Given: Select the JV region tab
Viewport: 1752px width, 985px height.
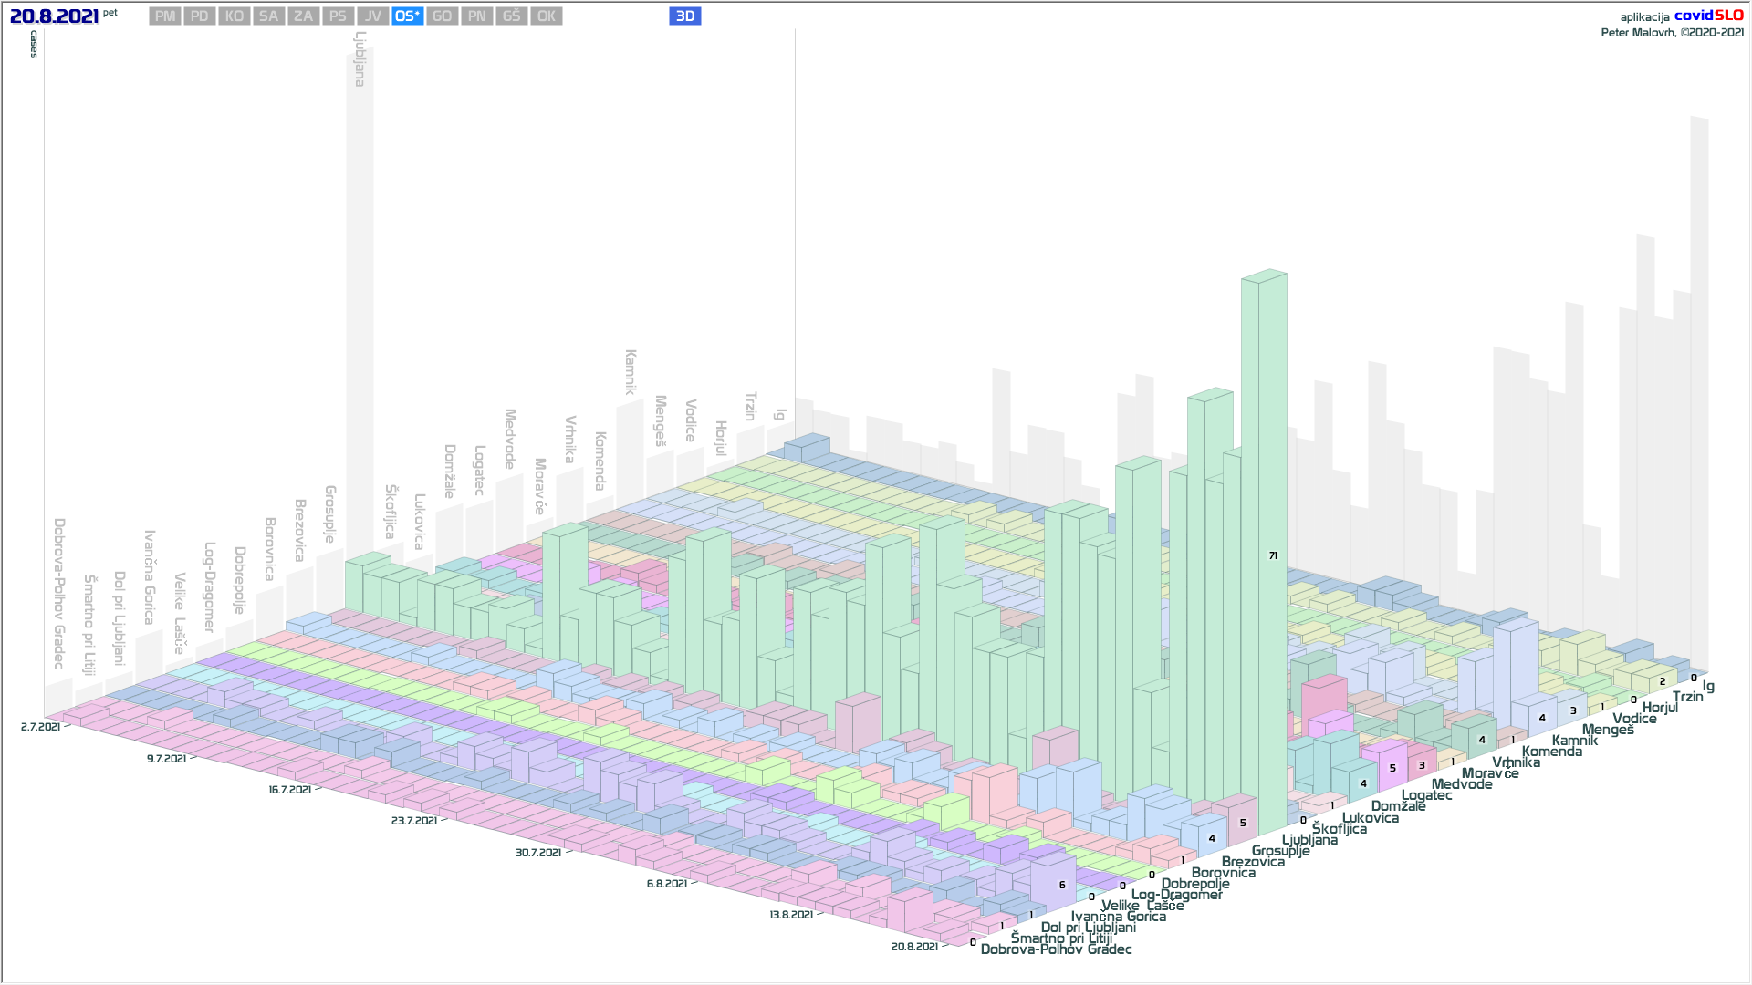Looking at the screenshot, I should (372, 16).
